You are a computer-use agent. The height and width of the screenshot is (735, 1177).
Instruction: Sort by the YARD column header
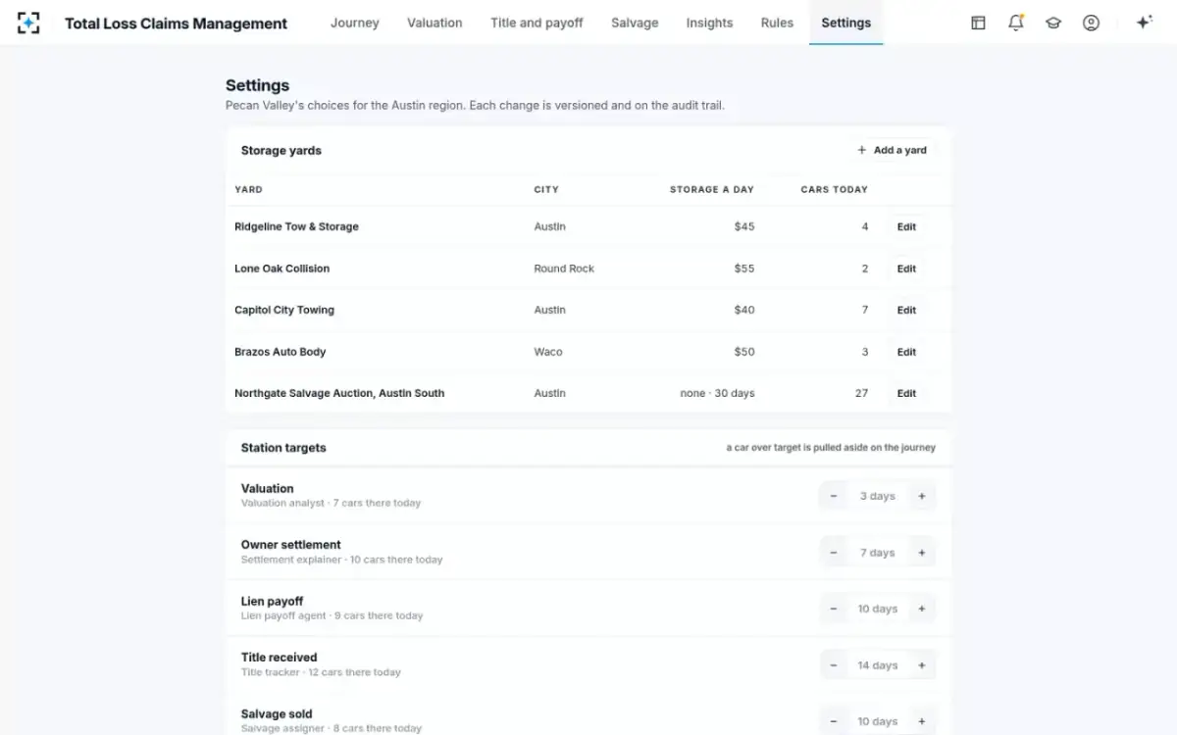(248, 189)
